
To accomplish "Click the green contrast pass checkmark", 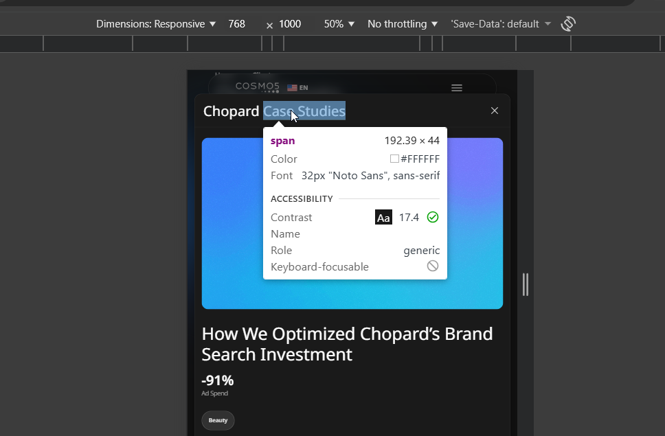I will (x=433, y=217).
